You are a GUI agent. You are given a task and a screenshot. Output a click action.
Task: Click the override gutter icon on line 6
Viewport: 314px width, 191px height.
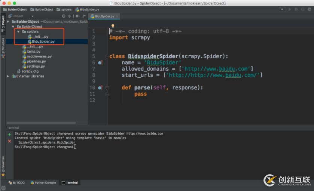100,63
